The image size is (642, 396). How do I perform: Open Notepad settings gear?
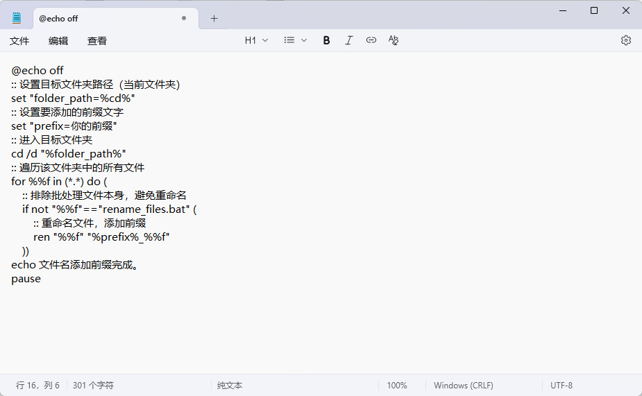point(625,40)
